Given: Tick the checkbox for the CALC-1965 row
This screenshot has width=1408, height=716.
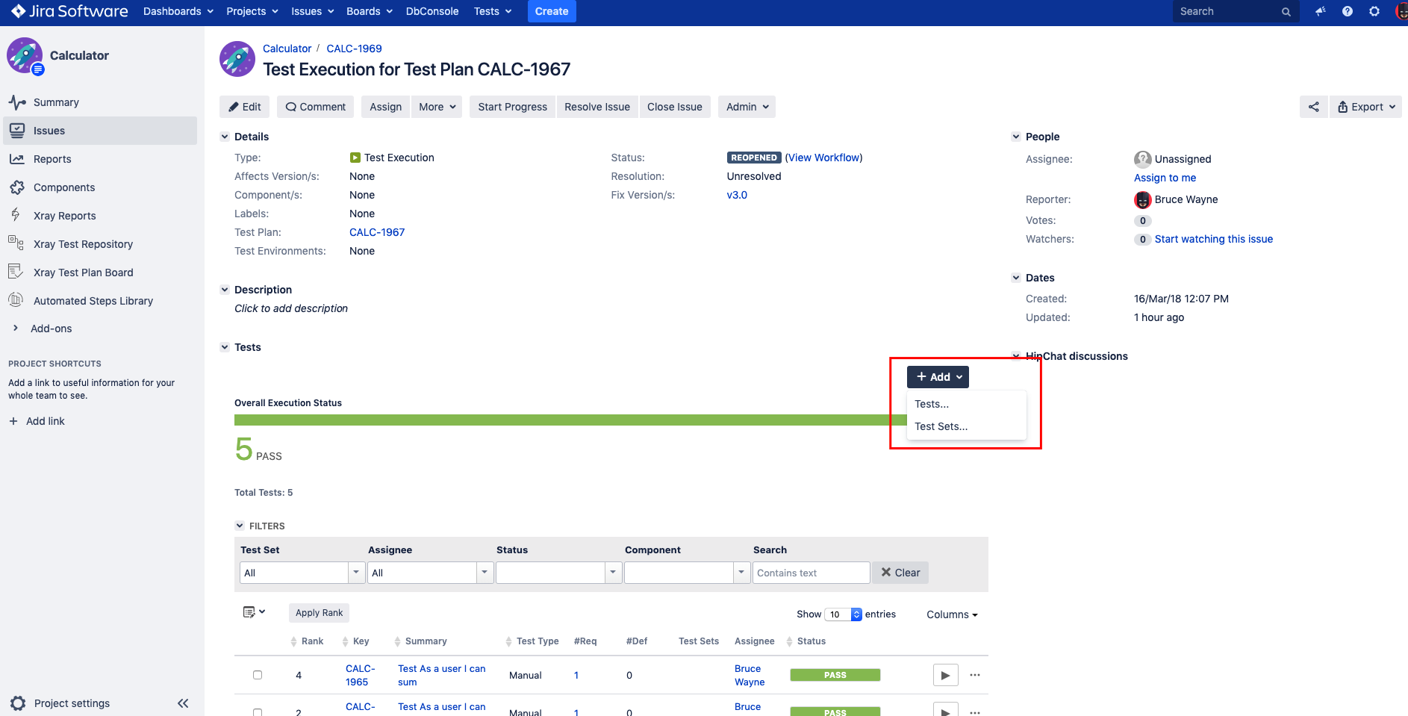Looking at the screenshot, I should [x=258, y=675].
